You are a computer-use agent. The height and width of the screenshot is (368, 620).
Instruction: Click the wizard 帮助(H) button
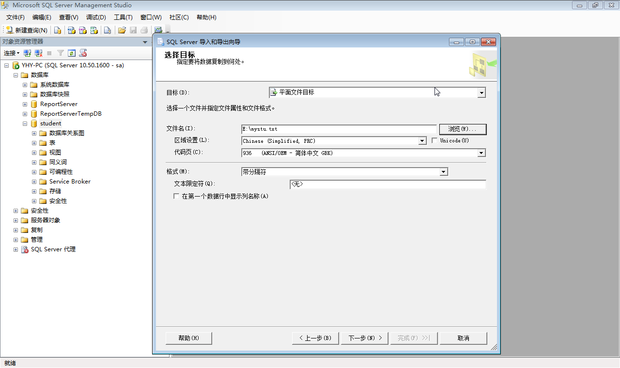coord(189,338)
